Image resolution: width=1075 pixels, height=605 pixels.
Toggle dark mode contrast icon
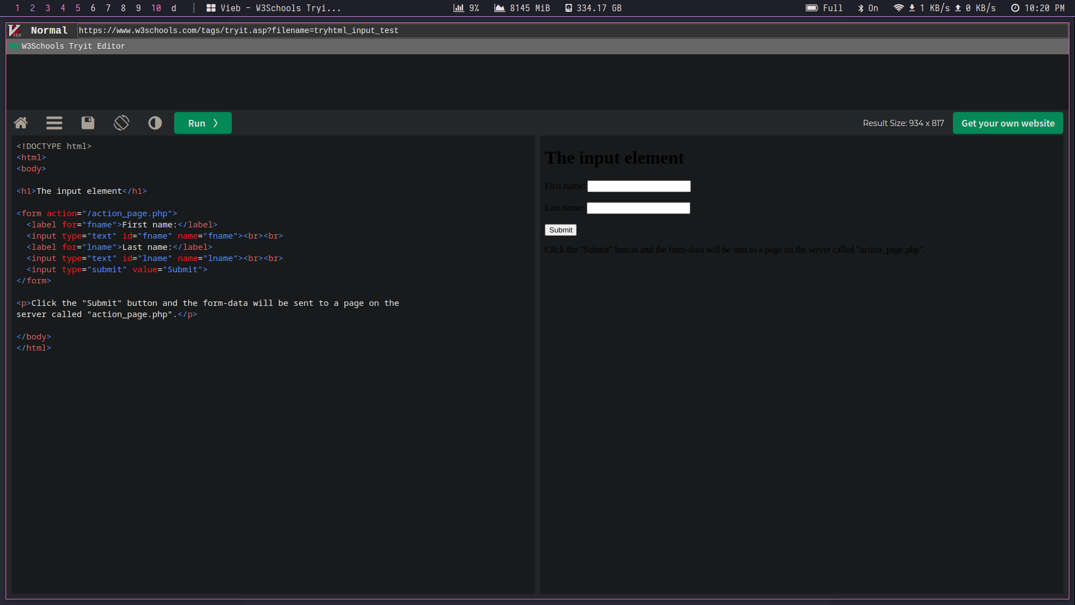tap(155, 123)
